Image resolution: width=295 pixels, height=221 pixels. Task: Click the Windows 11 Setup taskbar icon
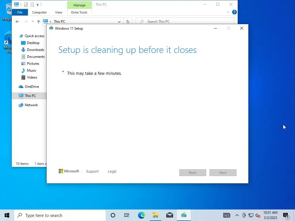[184, 215]
